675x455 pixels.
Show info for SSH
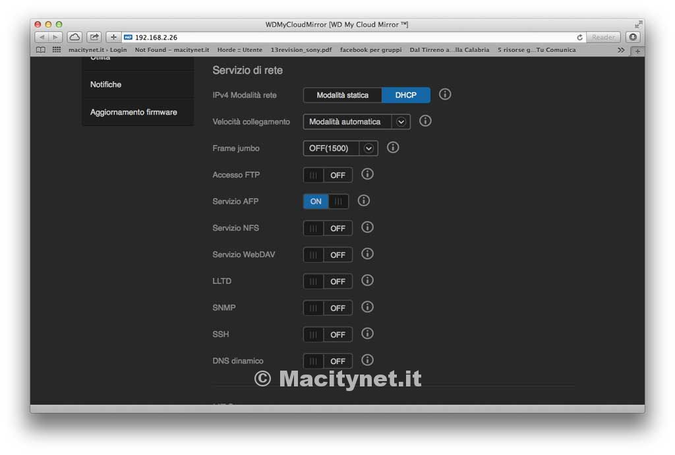pyautogui.click(x=367, y=334)
